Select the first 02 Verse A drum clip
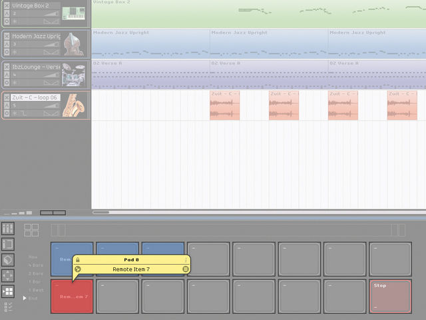Screen dimensions: 426x320 (x=150, y=75)
